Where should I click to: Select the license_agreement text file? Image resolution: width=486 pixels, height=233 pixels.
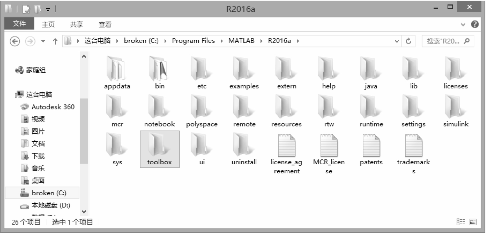286,152
